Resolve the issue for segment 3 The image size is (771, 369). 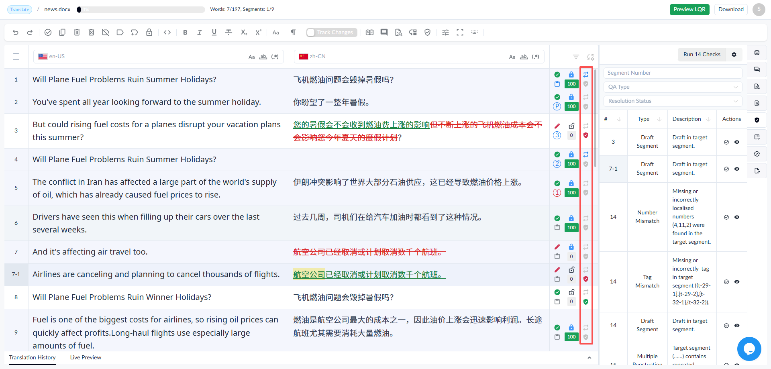(x=726, y=142)
